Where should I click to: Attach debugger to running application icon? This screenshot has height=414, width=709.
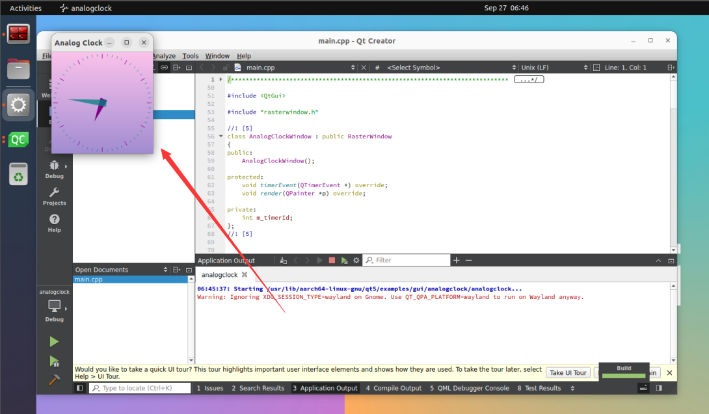tap(345, 261)
